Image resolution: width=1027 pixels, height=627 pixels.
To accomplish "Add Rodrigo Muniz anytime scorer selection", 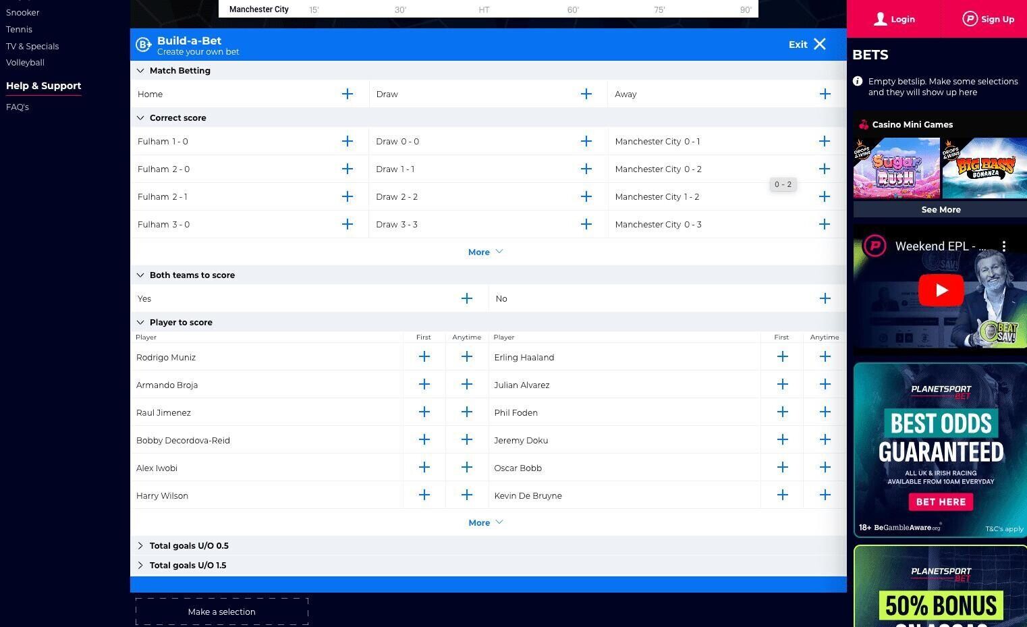I will [466, 357].
